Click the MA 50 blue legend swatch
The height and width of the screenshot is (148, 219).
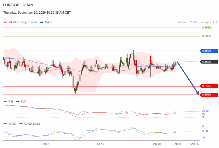42,22
